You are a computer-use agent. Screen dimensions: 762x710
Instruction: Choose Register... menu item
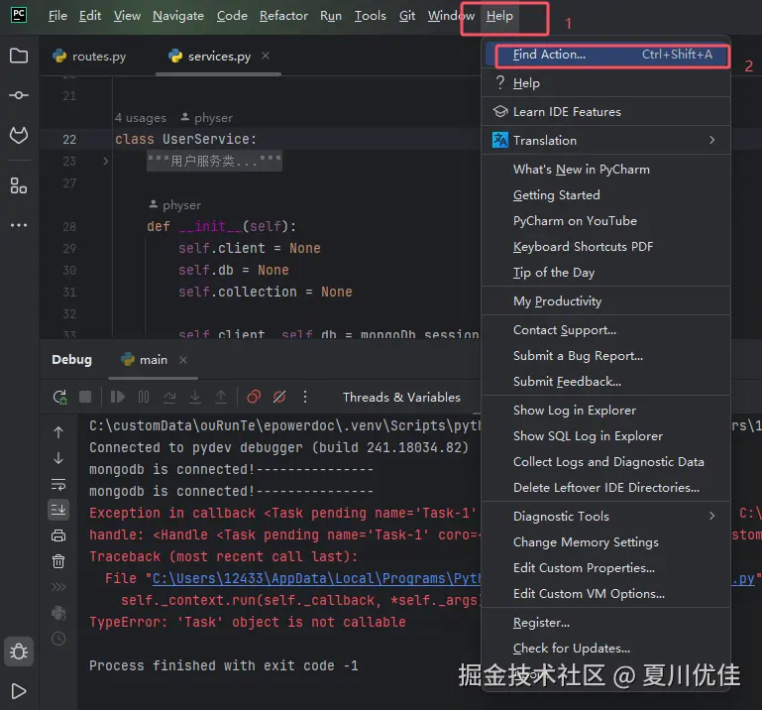coord(606,622)
